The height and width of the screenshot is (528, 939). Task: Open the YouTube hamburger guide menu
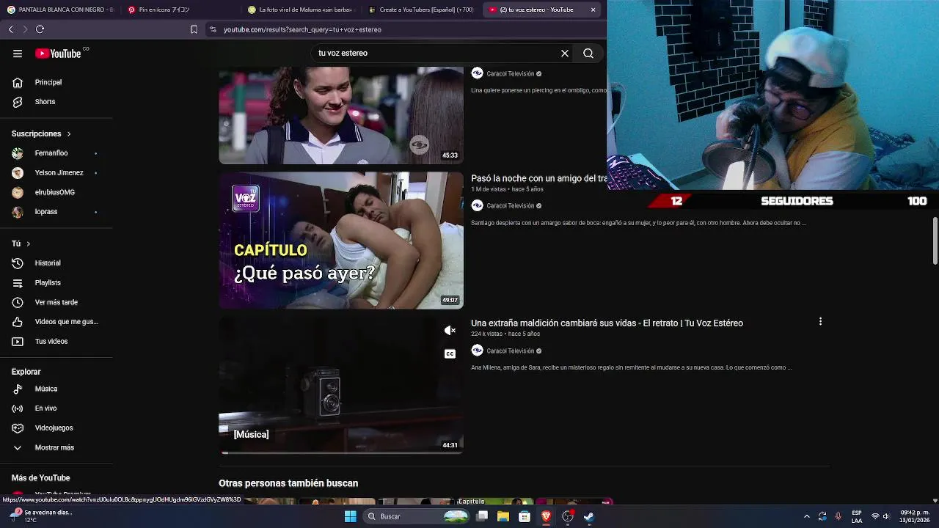coord(18,53)
